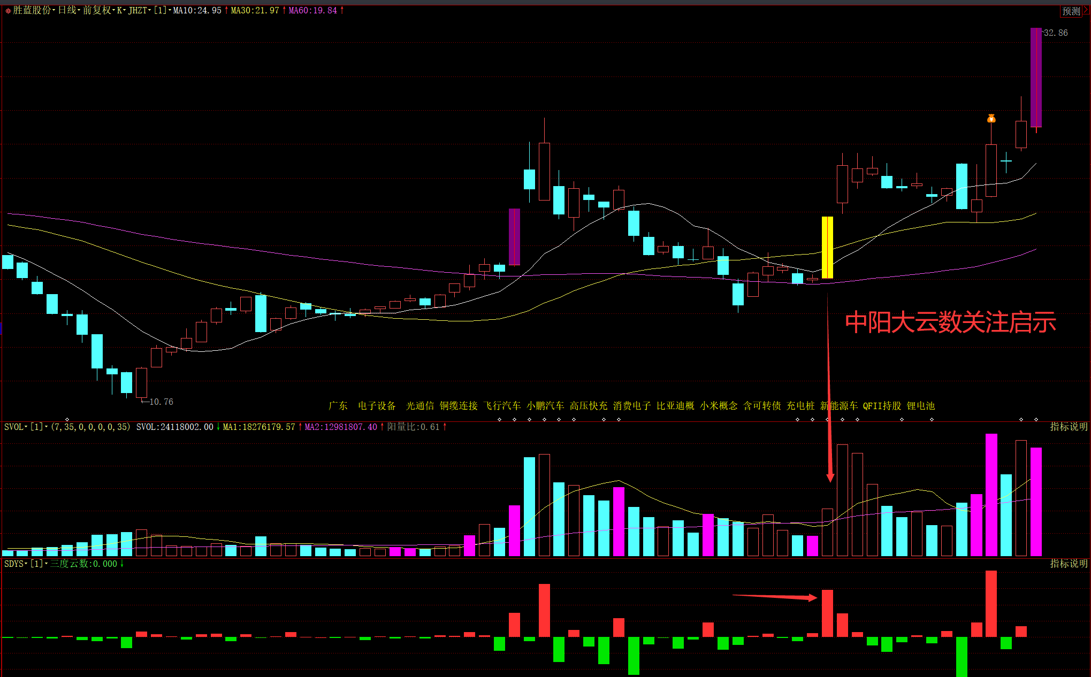Image resolution: width=1091 pixels, height=677 pixels.
Task: Open 指标说明 in the SDYS panel
Action: (x=1069, y=564)
